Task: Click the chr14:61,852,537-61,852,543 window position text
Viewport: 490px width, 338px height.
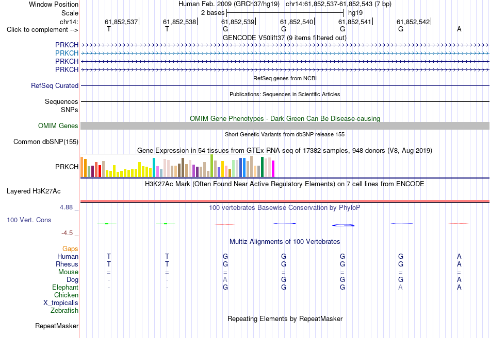Action: click(329, 4)
